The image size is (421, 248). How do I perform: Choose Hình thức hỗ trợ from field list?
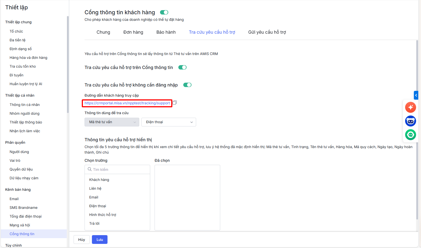pyautogui.click(x=103, y=215)
